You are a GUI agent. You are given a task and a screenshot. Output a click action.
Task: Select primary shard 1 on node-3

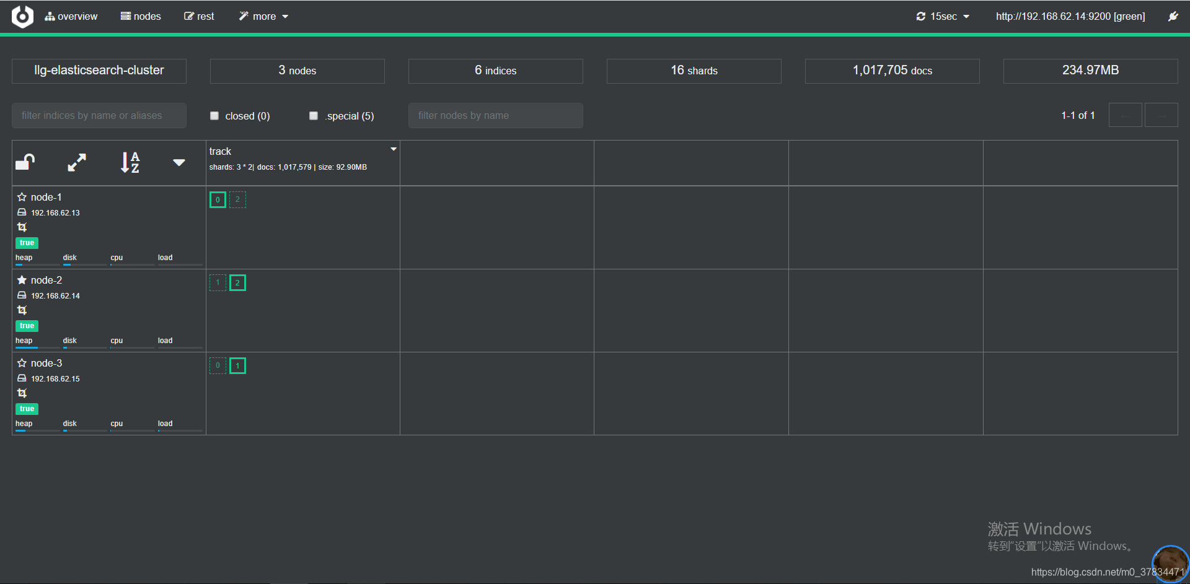coord(237,365)
